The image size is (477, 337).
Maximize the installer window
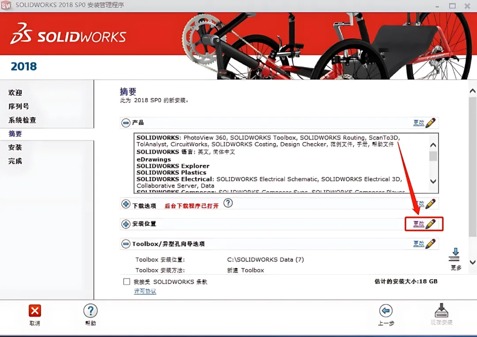pyautogui.click(x=452, y=5)
